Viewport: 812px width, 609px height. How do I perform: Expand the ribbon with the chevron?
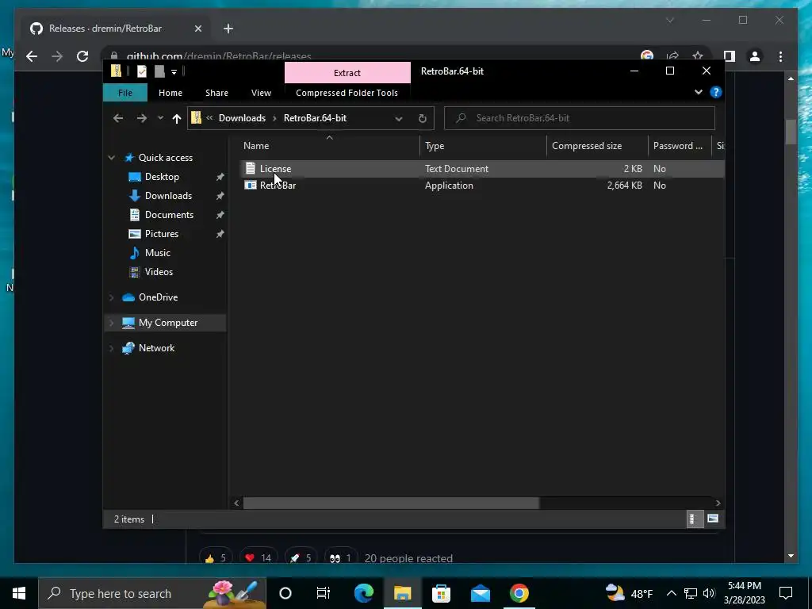699,92
